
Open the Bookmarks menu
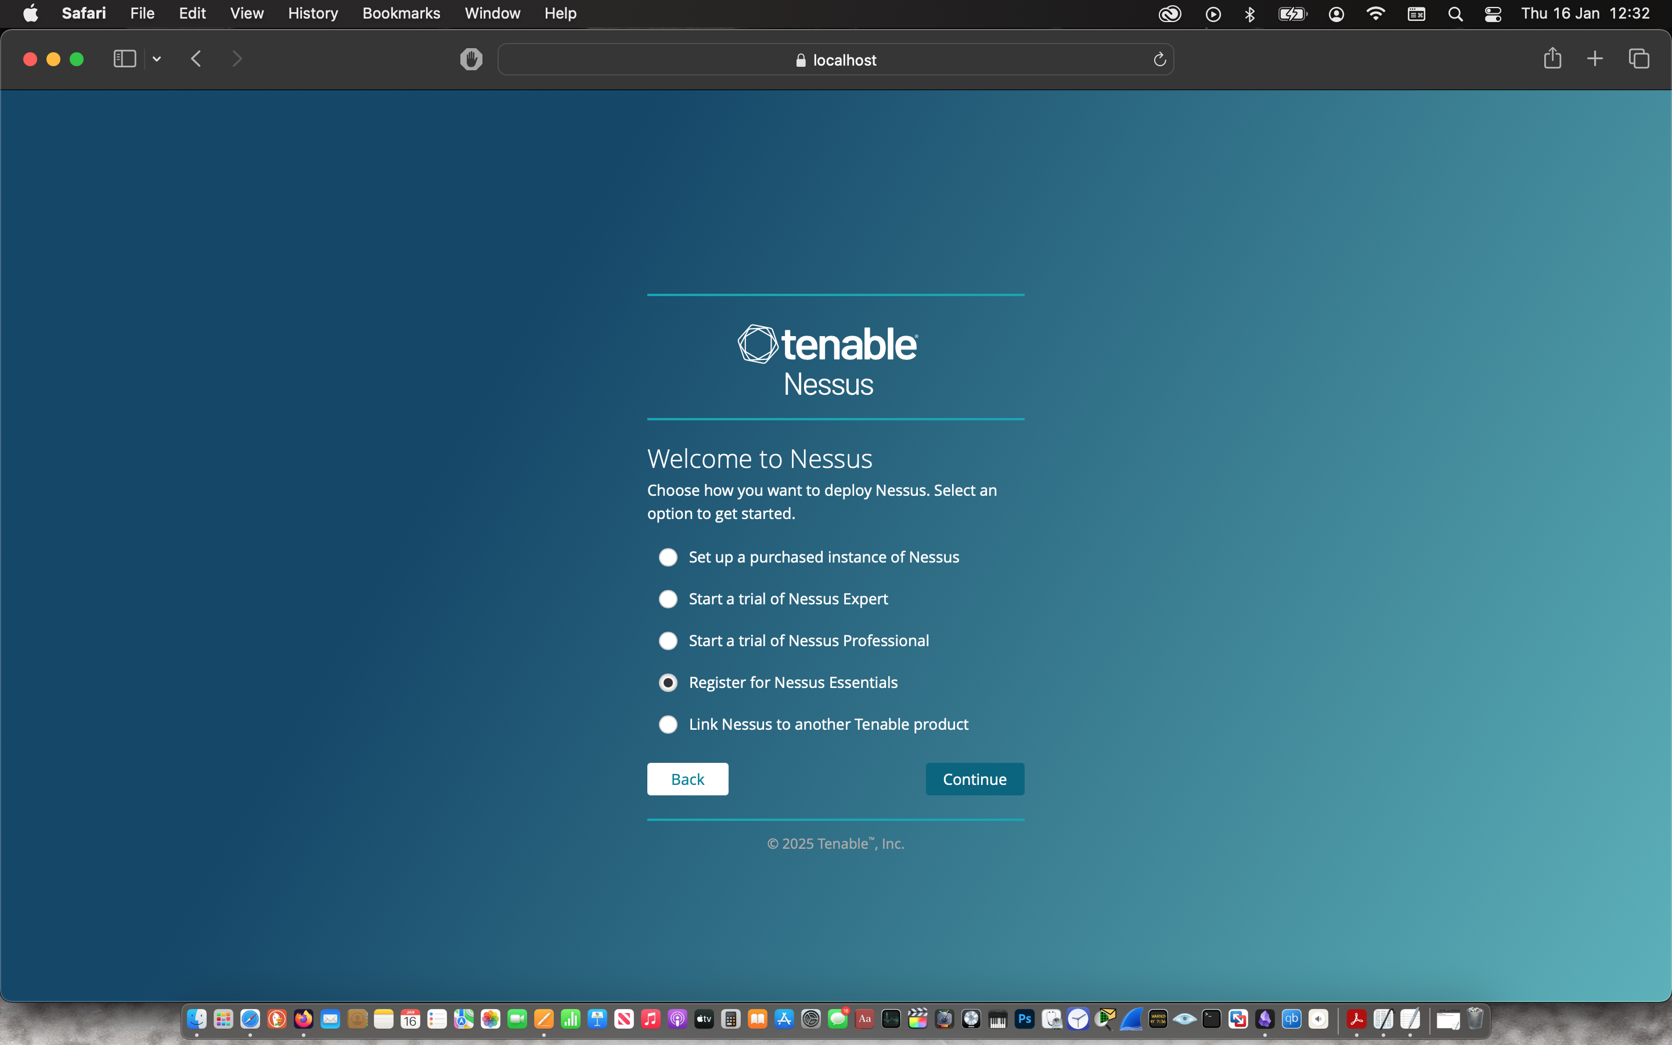pos(401,14)
